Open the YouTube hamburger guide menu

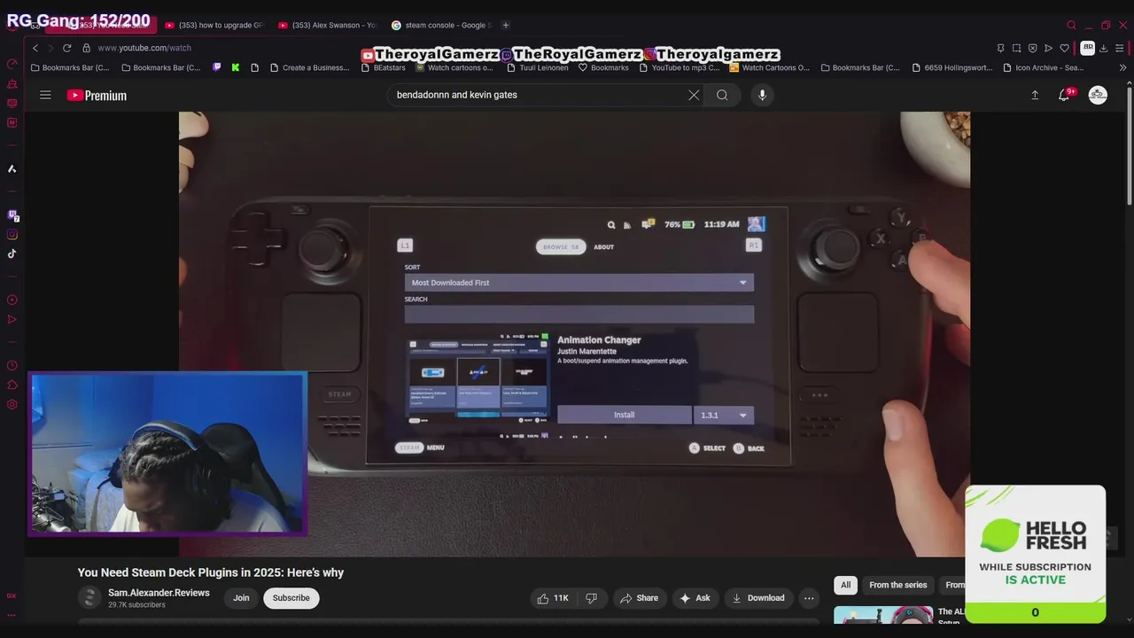45,96
